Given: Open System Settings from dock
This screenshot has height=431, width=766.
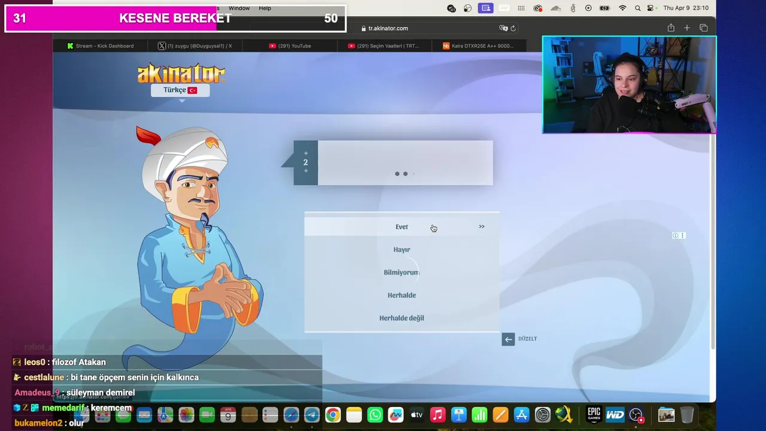Looking at the screenshot, I should (x=542, y=414).
